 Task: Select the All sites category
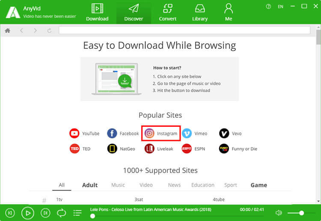[62, 185]
